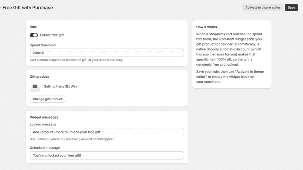Click into the Unlocked message text field
The width and height of the screenshot is (303, 170).
[107, 155]
